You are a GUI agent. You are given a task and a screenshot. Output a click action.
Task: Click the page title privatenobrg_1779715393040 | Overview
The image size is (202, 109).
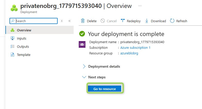(x=76, y=6)
